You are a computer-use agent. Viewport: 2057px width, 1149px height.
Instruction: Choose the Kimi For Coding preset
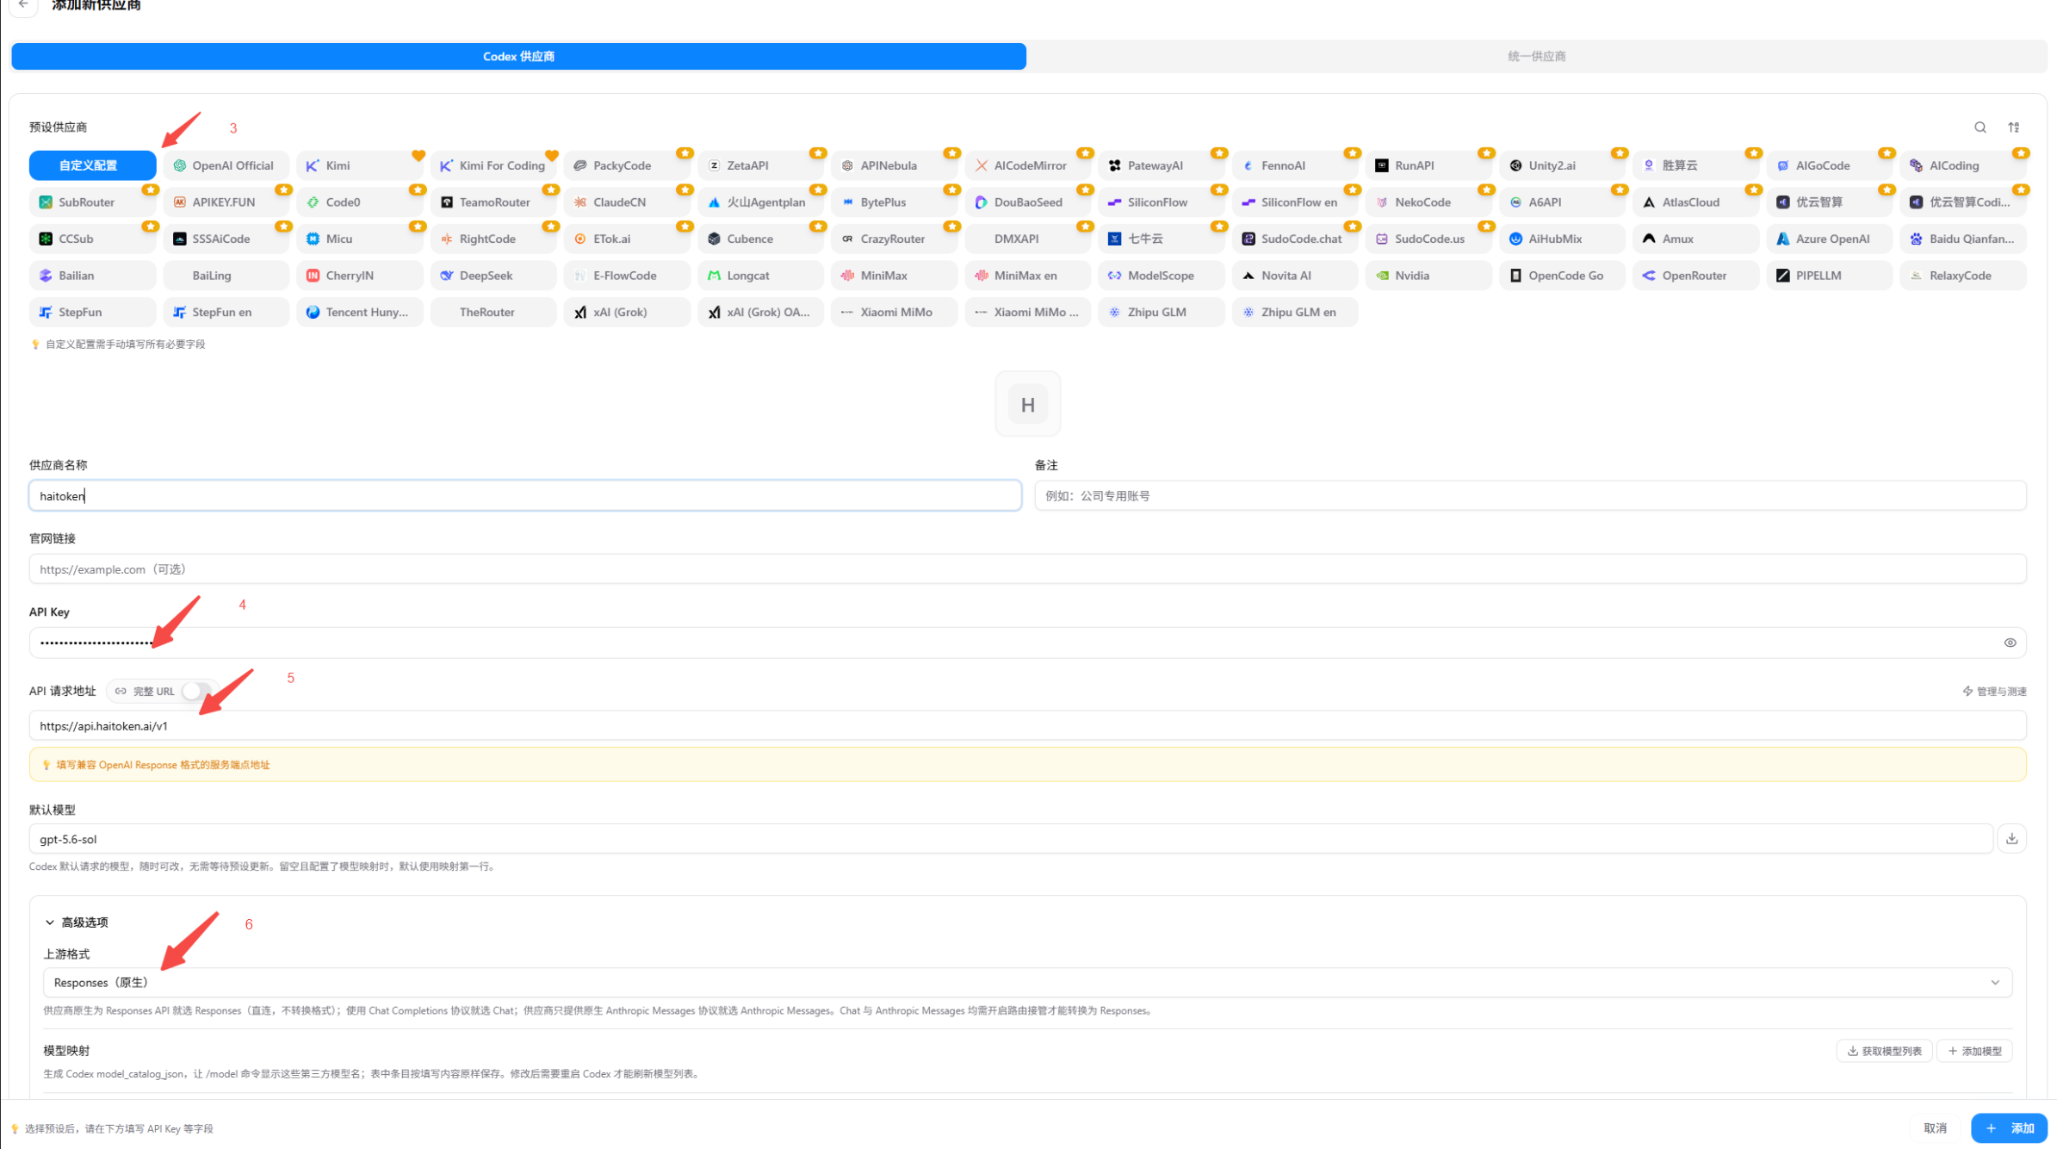click(493, 165)
